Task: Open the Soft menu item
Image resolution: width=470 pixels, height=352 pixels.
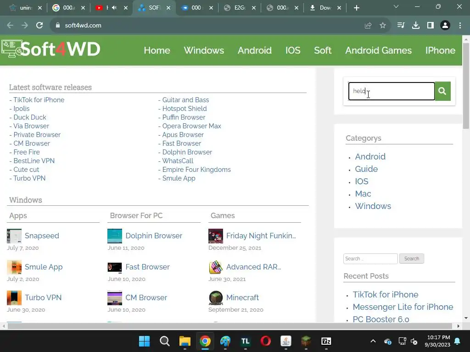Action: coord(323,50)
